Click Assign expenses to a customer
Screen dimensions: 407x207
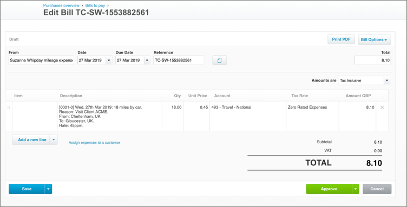pyautogui.click(x=95, y=143)
